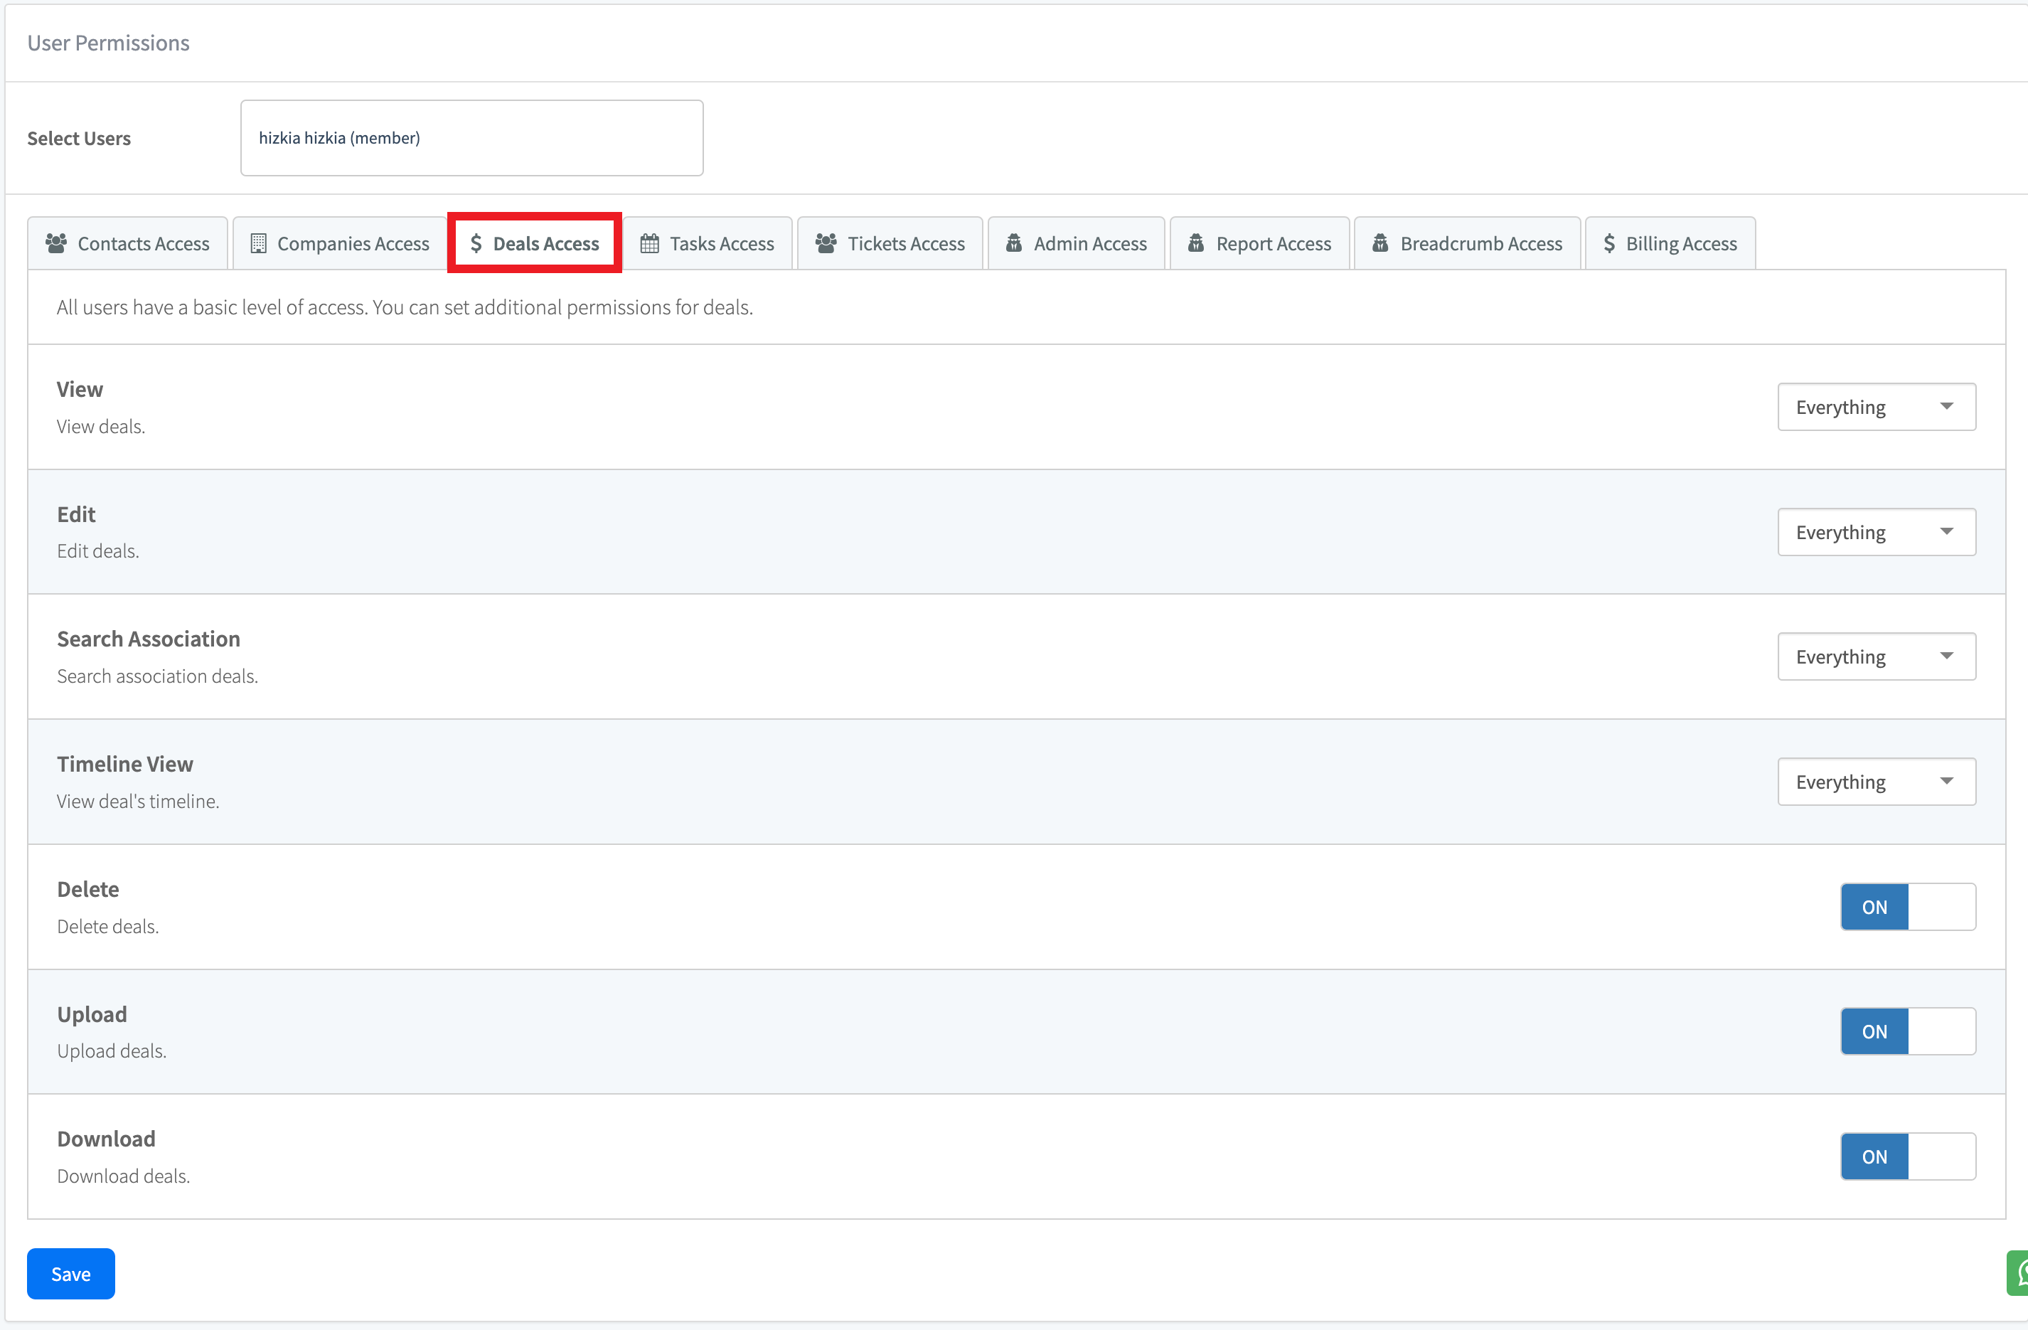The height and width of the screenshot is (1330, 2028).
Task: Click the building icon on Companies Access tab
Action: (258, 244)
